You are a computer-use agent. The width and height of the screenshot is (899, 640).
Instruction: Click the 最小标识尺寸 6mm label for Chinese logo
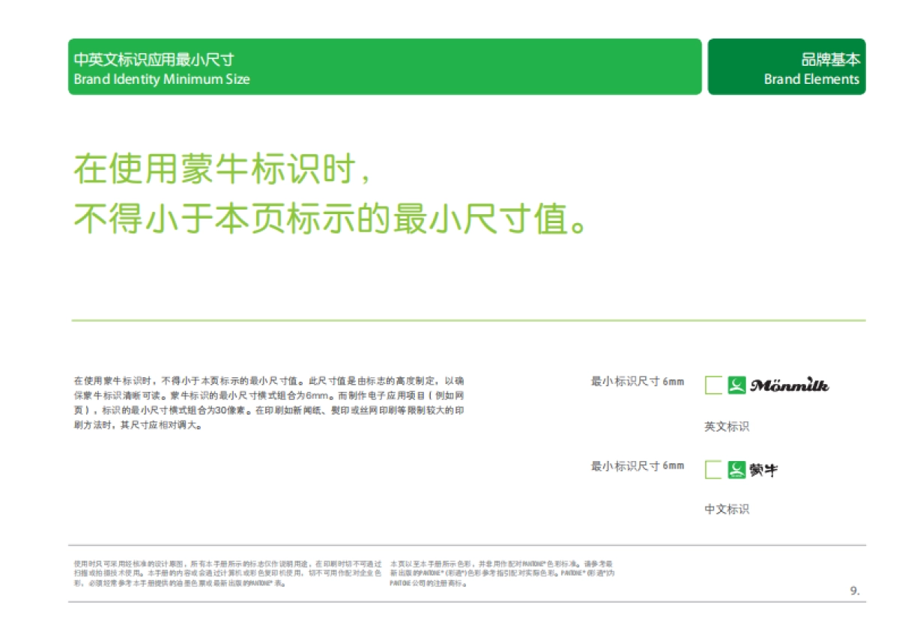tap(638, 465)
